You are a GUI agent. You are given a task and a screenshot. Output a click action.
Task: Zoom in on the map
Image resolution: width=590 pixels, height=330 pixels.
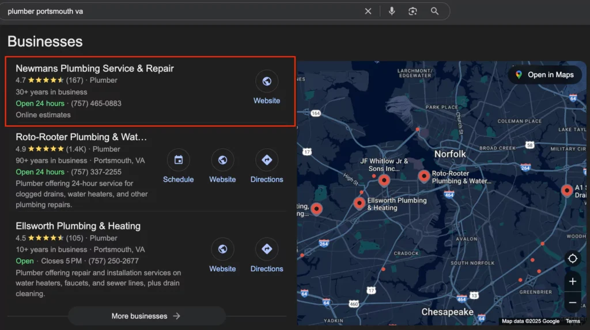coord(573,282)
